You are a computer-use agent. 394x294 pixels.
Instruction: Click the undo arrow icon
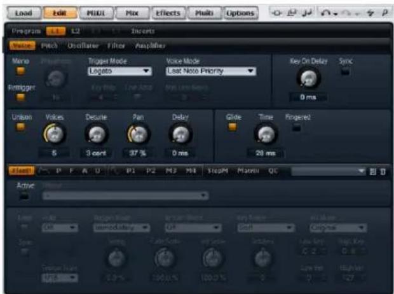326,13
